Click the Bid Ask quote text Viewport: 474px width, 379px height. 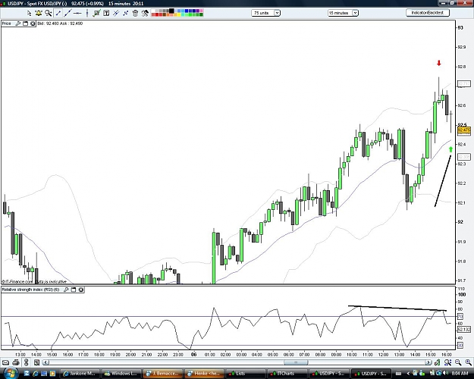click(60, 23)
